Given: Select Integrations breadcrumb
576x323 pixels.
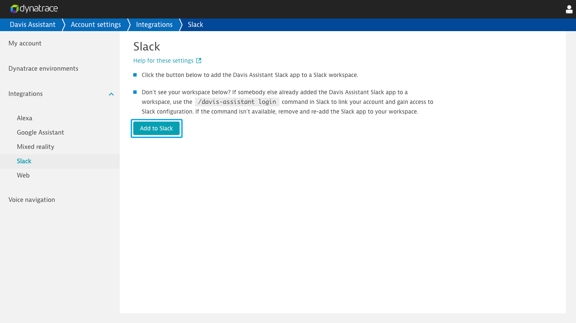Looking at the screenshot, I should 154,24.
